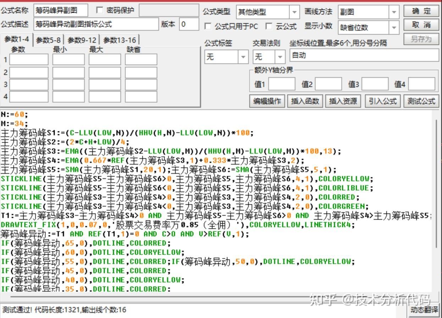Click row 1 最小 field
The width and height of the screenshot is (442, 318).
click(x=68, y=59)
